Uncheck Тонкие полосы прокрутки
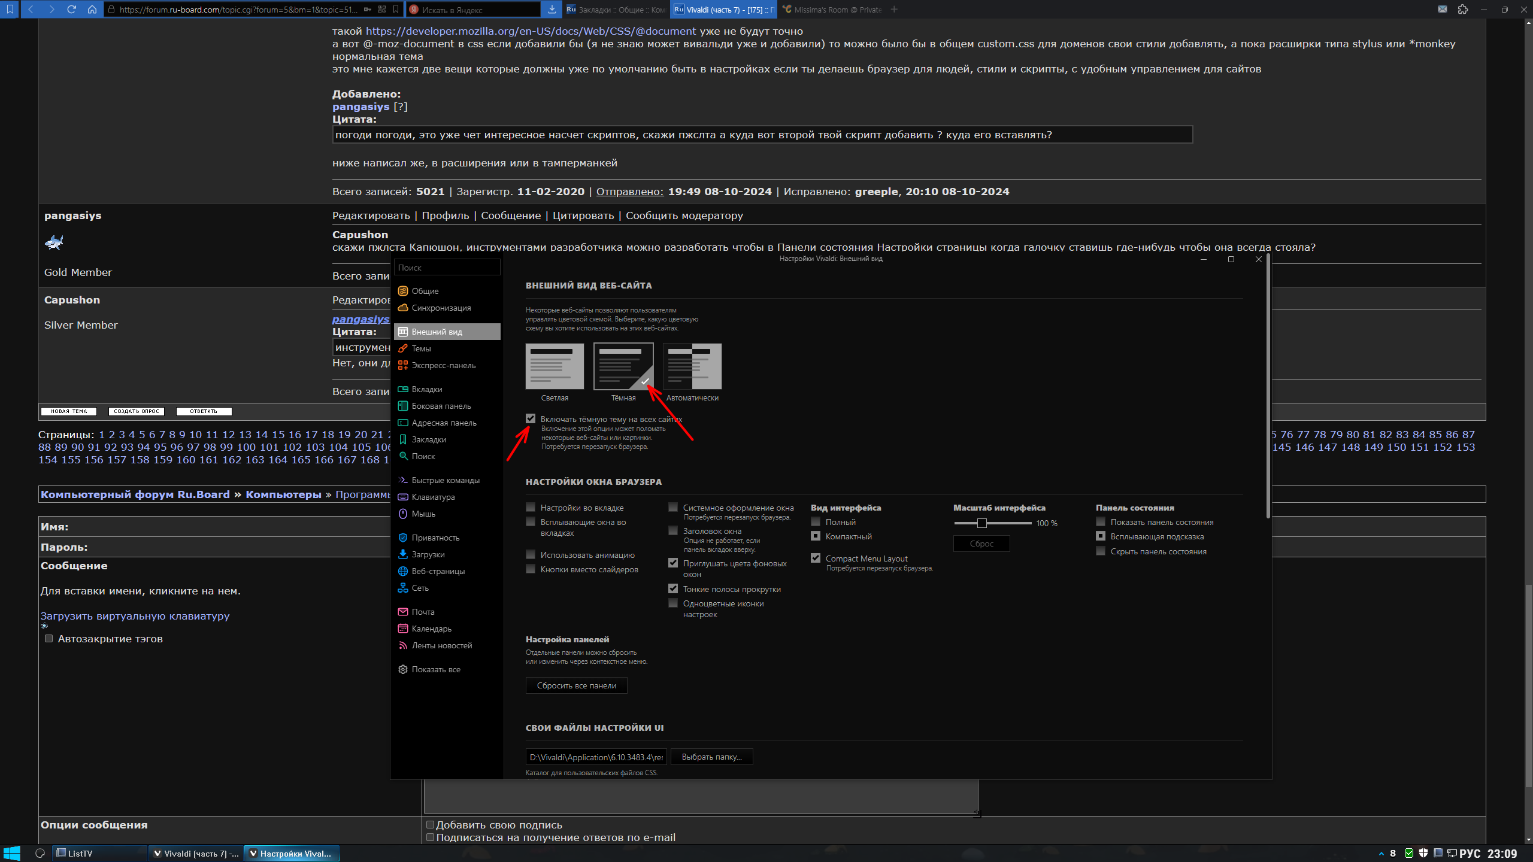 click(673, 588)
